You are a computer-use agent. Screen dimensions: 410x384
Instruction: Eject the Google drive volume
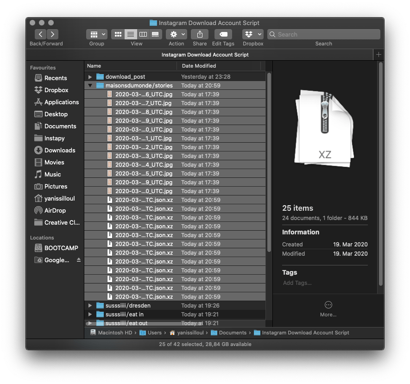79,260
